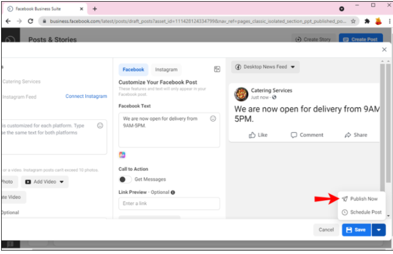Toggle Get Messages call to action

coord(125,179)
